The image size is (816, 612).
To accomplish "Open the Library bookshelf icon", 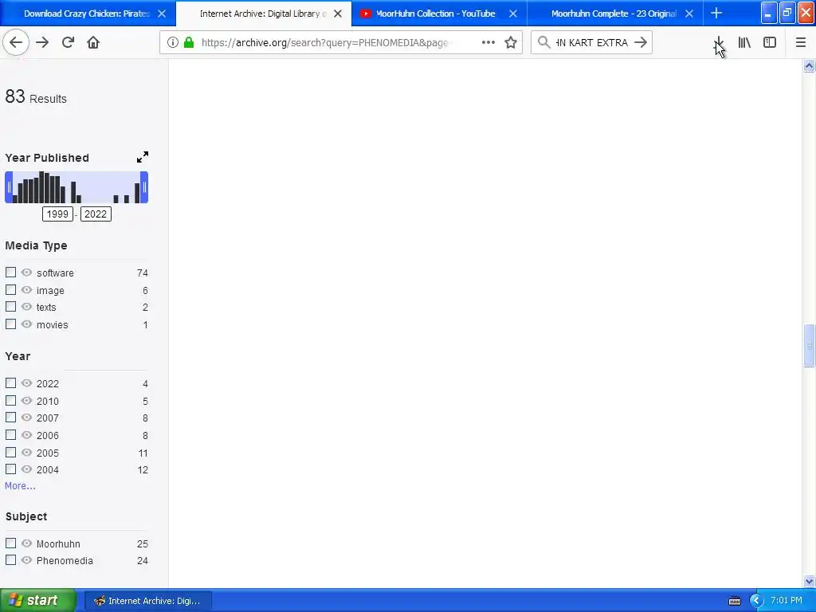I will click(x=744, y=43).
